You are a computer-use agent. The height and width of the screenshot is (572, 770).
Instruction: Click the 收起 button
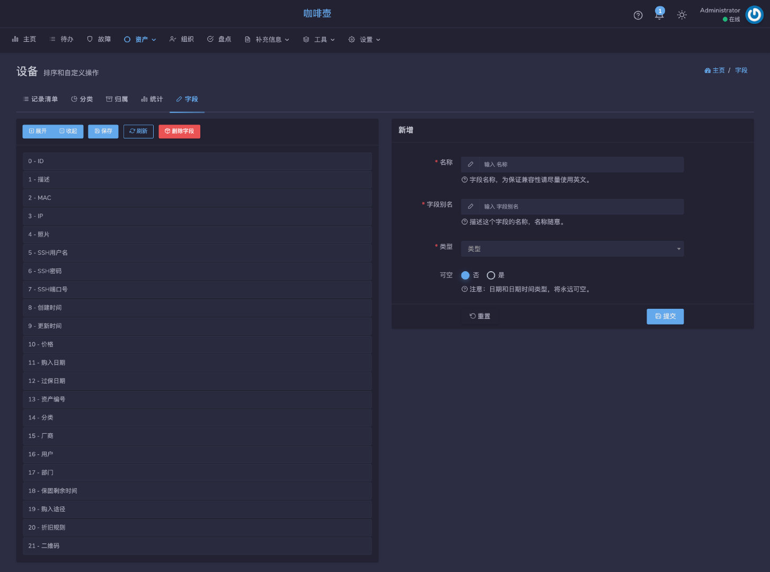tap(68, 131)
